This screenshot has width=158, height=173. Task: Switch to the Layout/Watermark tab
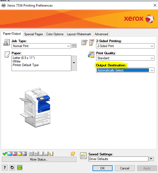pyautogui.click(x=79, y=34)
